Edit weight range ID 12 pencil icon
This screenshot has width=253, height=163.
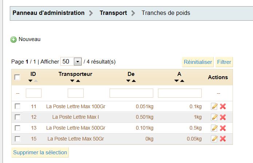click(x=214, y=117)
